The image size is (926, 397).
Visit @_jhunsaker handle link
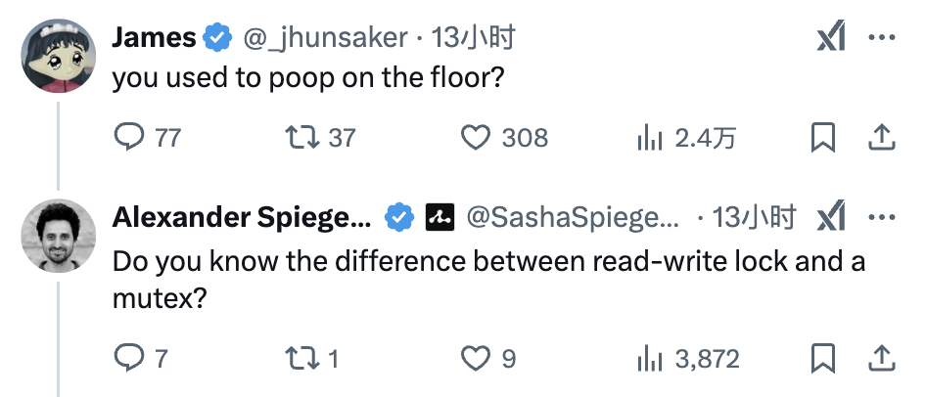point(322,38)
